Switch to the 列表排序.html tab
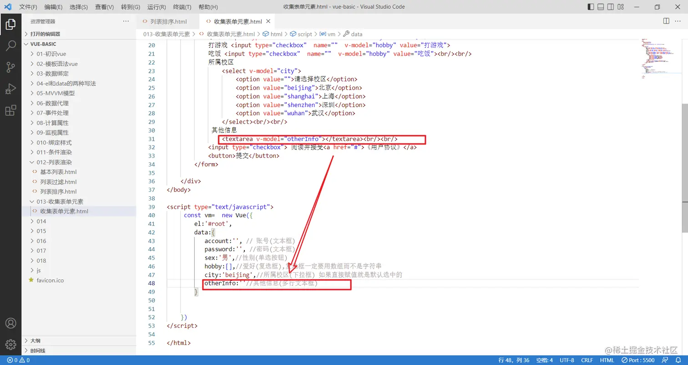The height and width of the screenshot is (365, 688). click(168, 21)
